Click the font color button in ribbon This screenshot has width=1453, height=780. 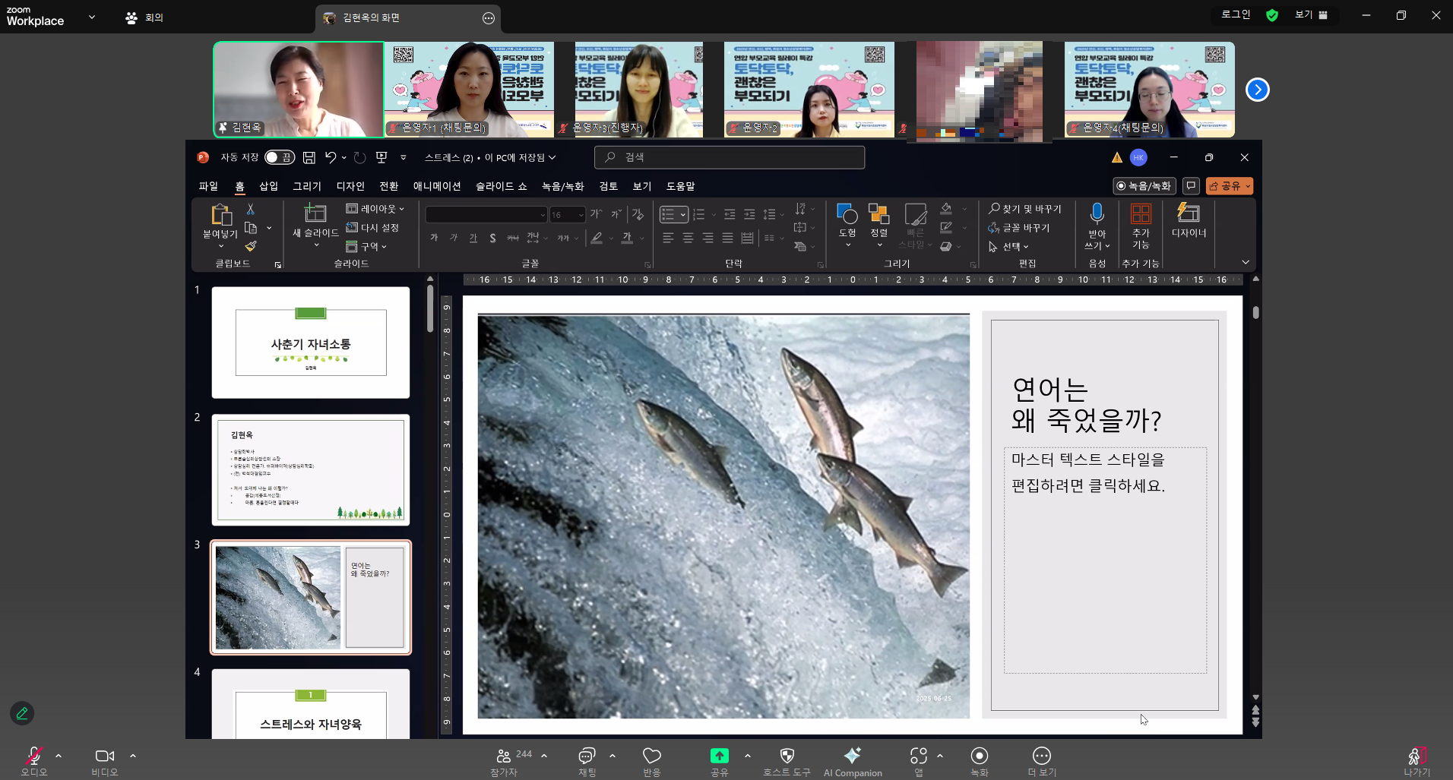[x=627, y=238]
